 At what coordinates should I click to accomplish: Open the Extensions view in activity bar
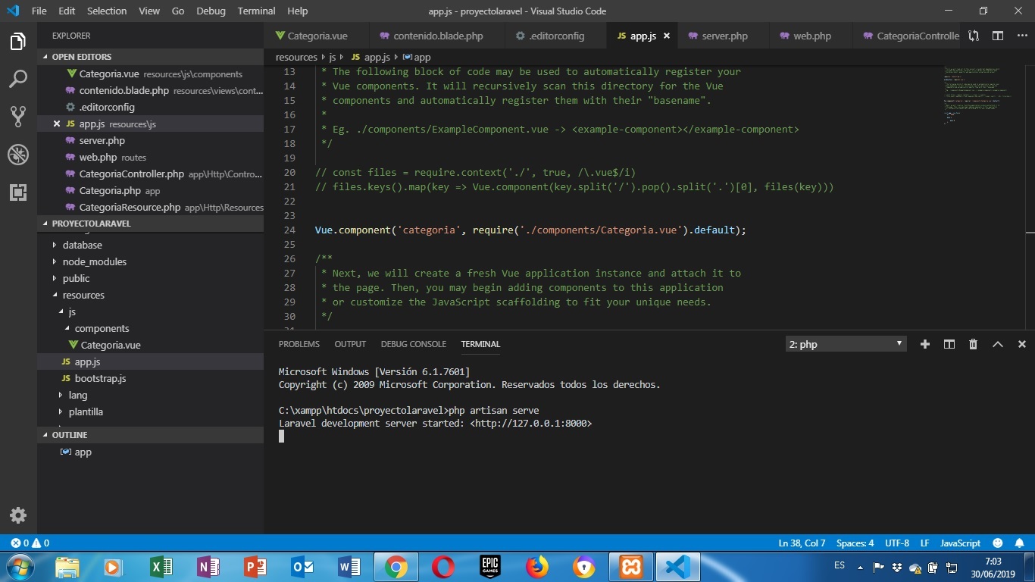tap(18, 192)
